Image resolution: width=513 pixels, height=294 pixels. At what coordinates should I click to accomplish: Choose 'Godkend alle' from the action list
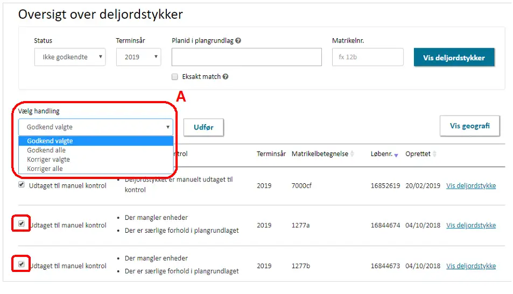[46, 150]
